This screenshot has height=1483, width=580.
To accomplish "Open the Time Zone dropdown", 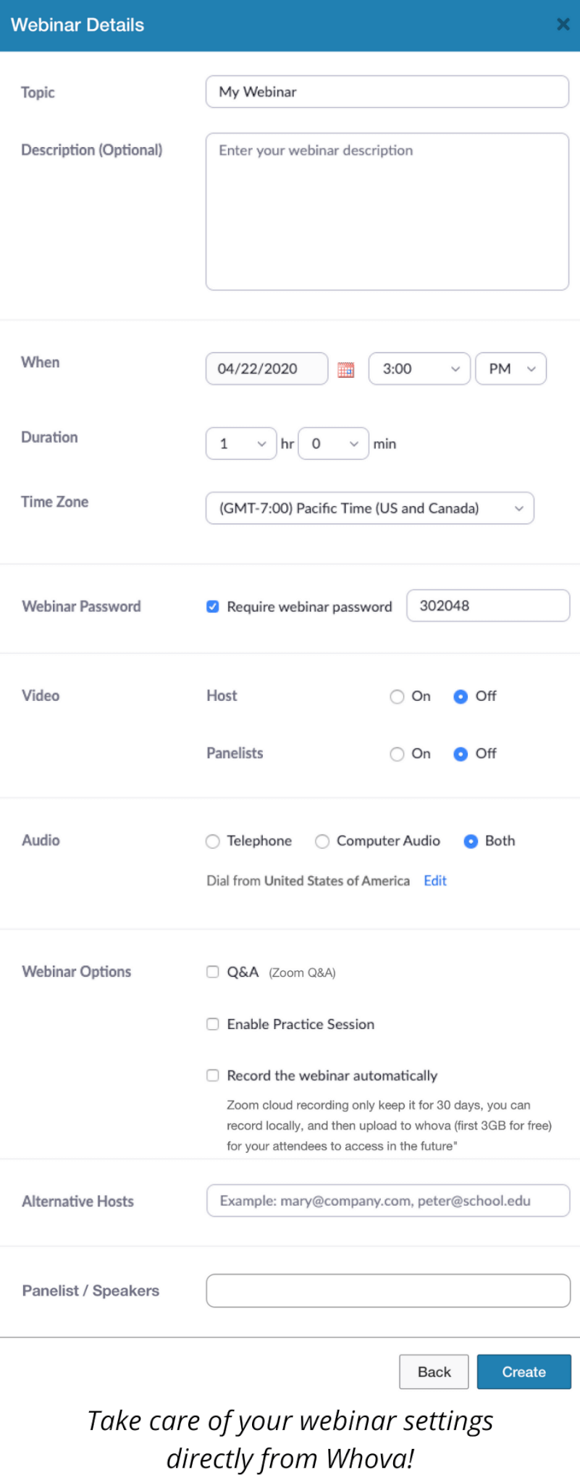I will point(370,508).
